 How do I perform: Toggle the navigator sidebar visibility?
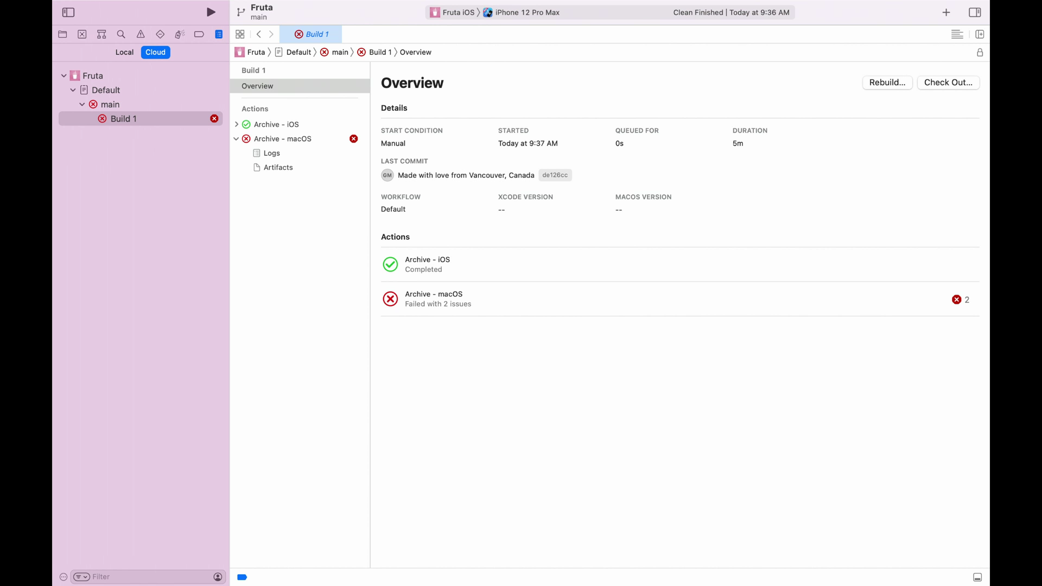[x=68, y=12]
